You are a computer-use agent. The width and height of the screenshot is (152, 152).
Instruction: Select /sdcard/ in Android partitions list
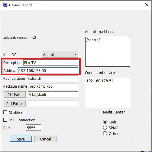coord(93,40)
